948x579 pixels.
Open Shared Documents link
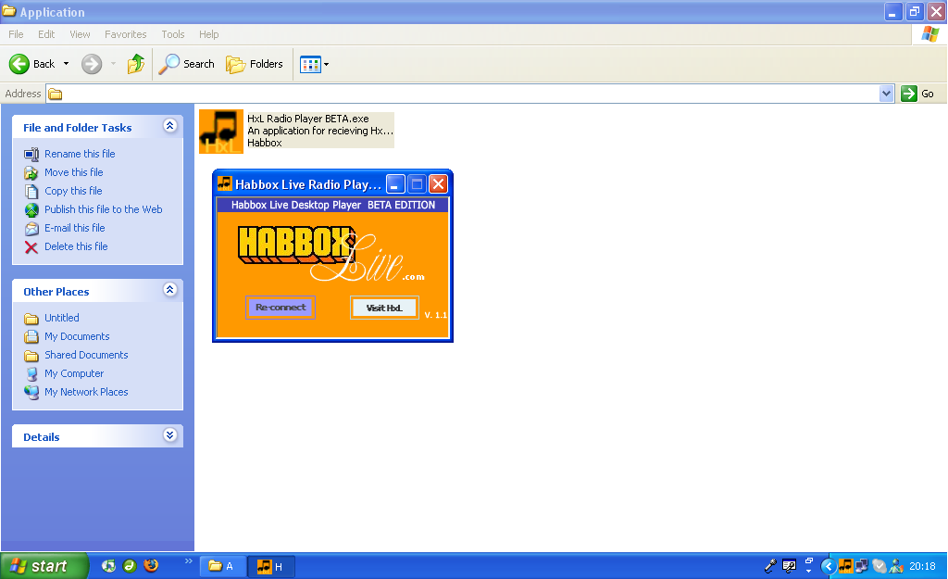pos(86,355)
